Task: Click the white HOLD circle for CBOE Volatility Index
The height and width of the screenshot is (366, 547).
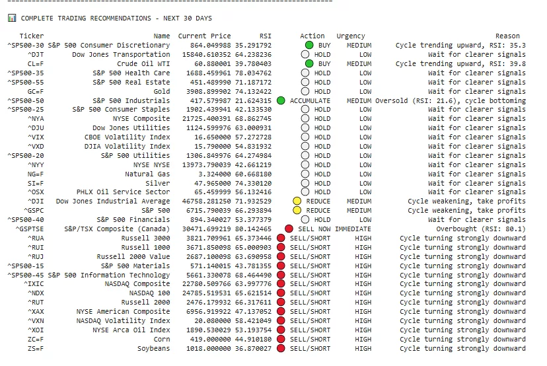Action: pos(305,137)
